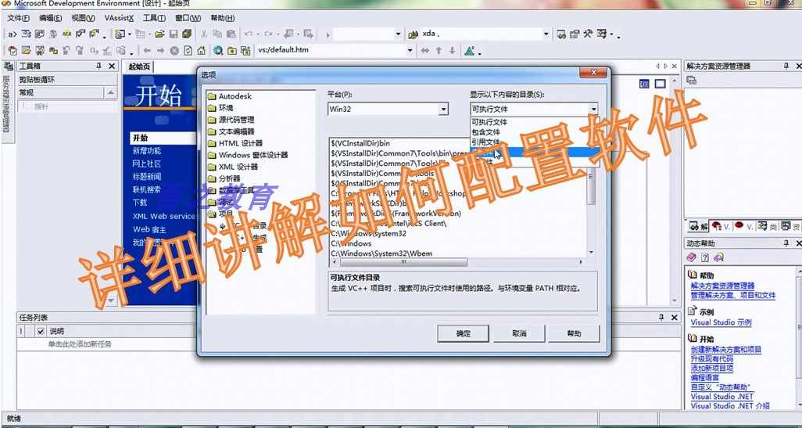
Task: Click horizontal scrollbar of directories list
Action: [x=457, y=262]
